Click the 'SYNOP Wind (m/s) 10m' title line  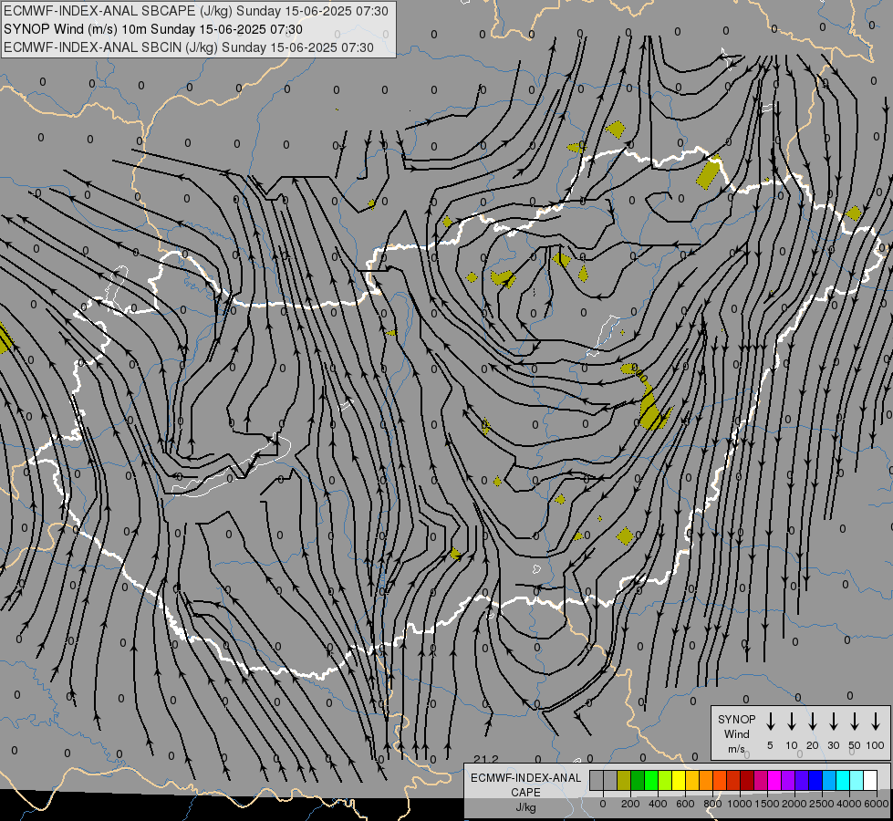point(152,29)
